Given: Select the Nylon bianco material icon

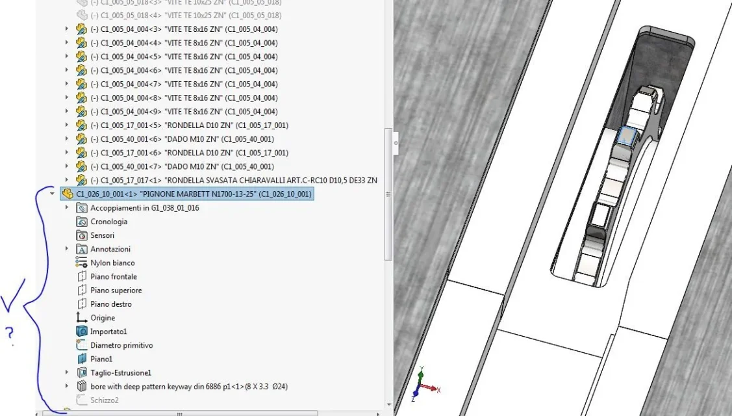Looking at the screenshot, I should [x=82, y=263].
